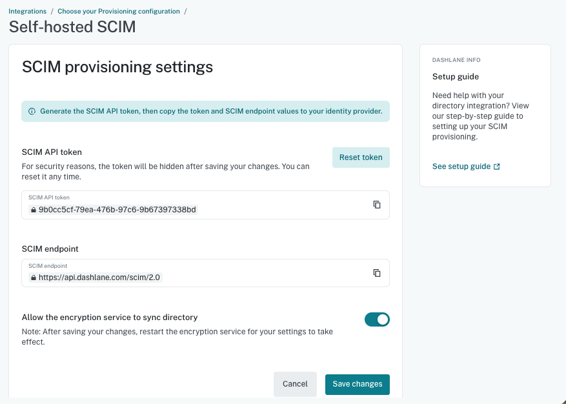Screen dimensions: 566x404
Task: Click the Setup guide heading
Action: 456,77
